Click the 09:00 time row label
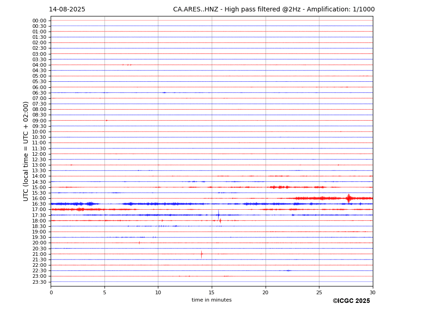The width and height of the screenshot is (423, 318). tap(39, 121)
